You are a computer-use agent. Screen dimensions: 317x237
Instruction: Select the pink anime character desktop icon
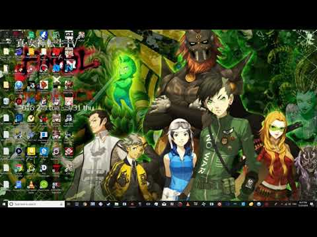coord(69,101)
